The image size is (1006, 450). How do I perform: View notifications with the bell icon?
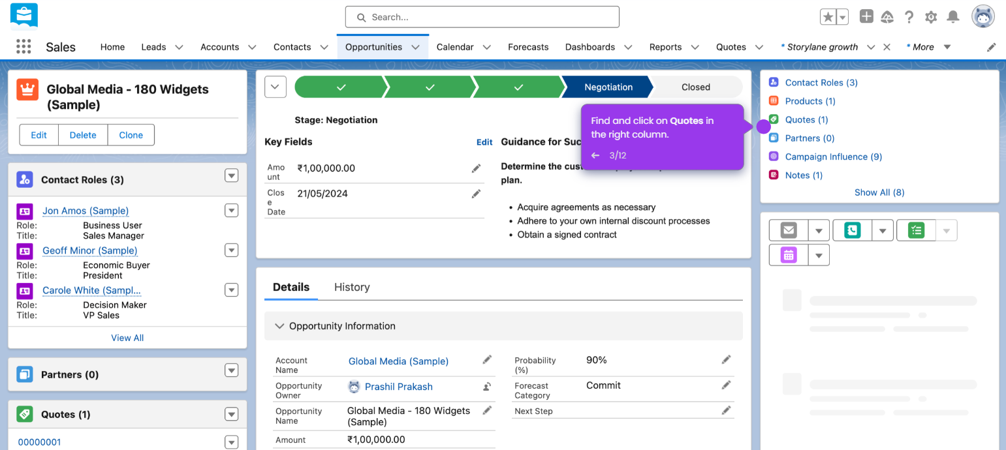(x=953, y=17)
